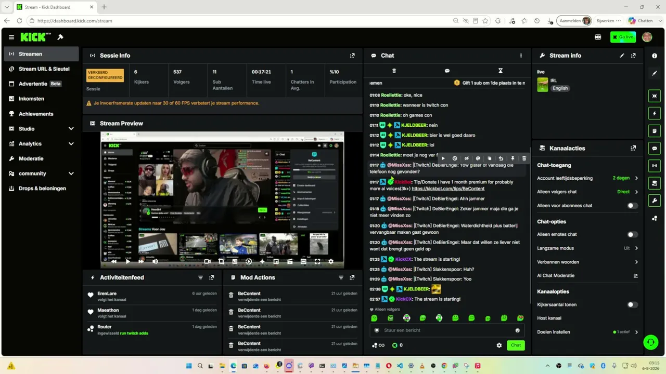Open chat settings gear next to Chat button
This screenshot has width=666, height=374.
pyautogui.click(x=499, y=345)
